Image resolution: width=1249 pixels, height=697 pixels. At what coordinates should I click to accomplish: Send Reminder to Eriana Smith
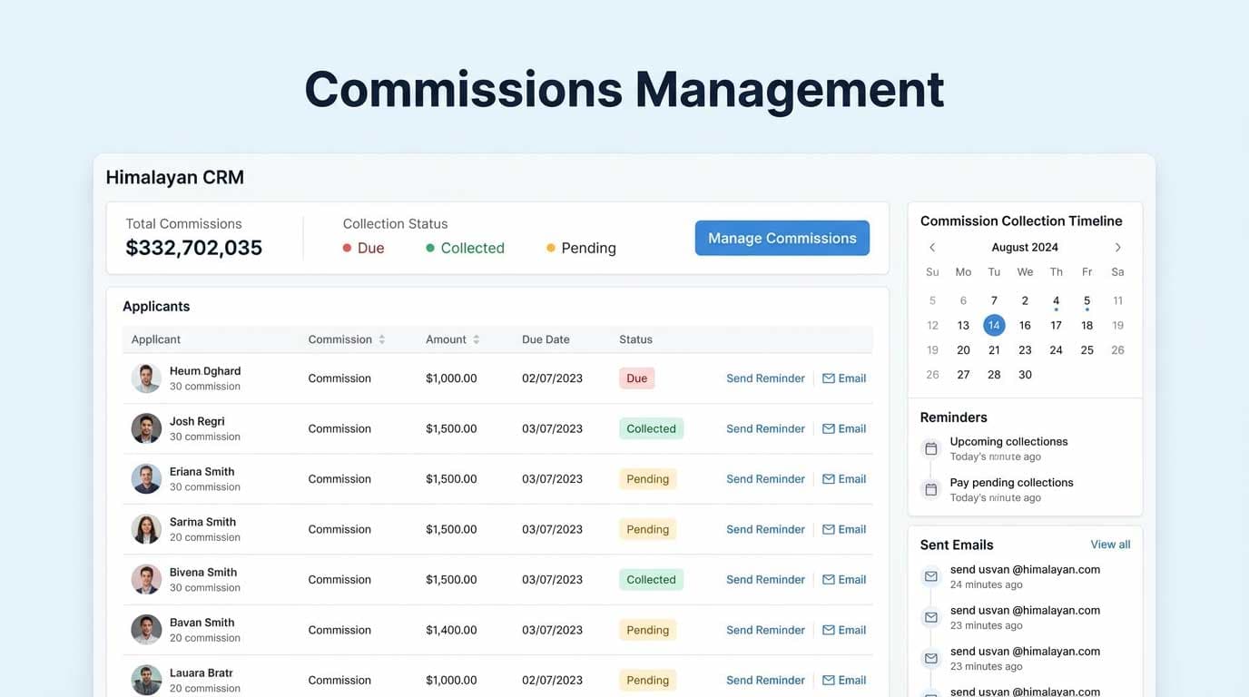[x=765, y=478]
